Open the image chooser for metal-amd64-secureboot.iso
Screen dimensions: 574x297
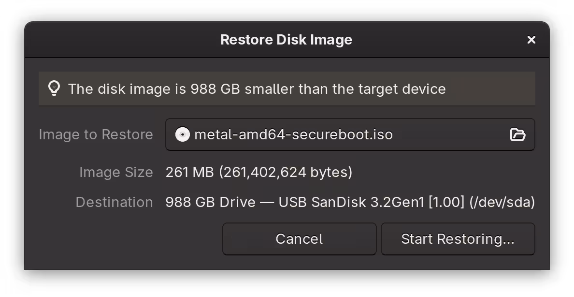pos(518,134)
